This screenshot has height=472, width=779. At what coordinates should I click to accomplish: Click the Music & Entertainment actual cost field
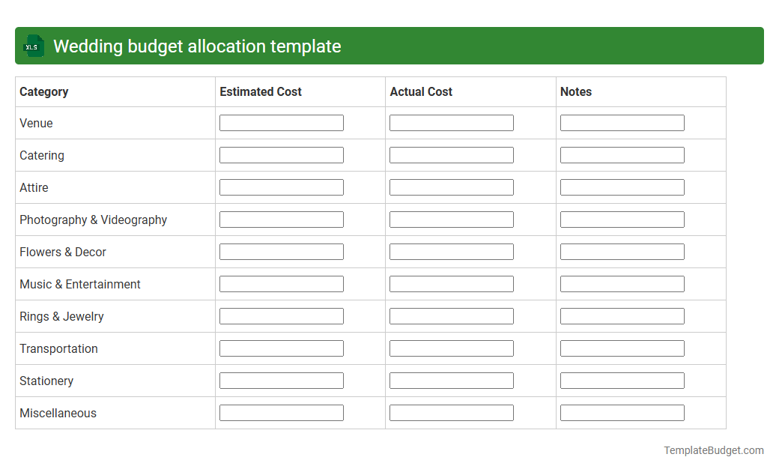451,283
